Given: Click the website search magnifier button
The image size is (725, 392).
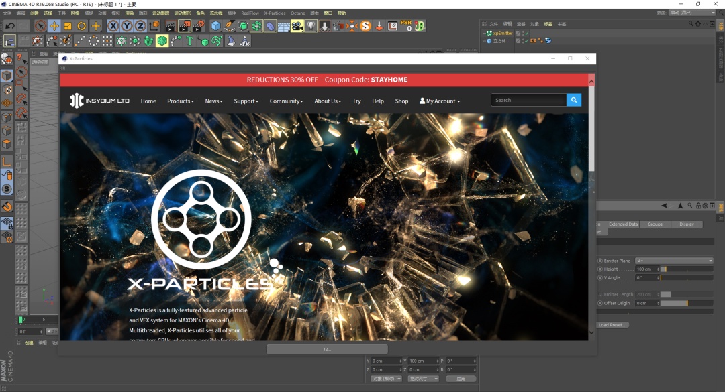Looking at the screenshot, I should point(574,100).
